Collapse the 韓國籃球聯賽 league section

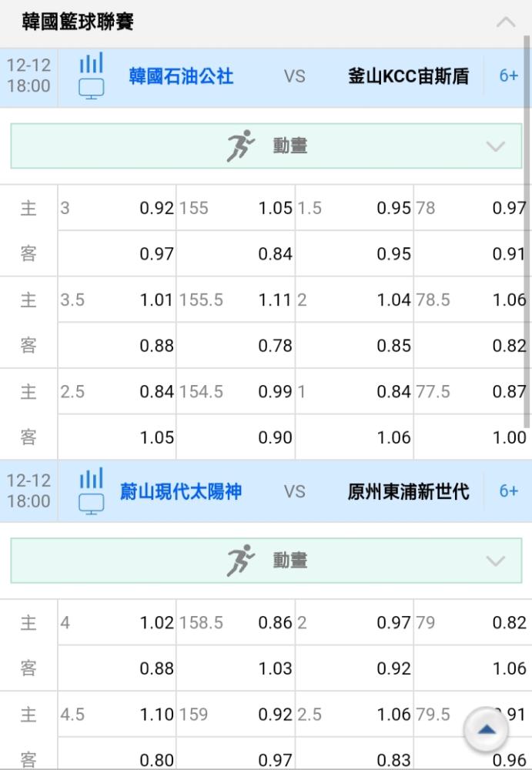506,22
